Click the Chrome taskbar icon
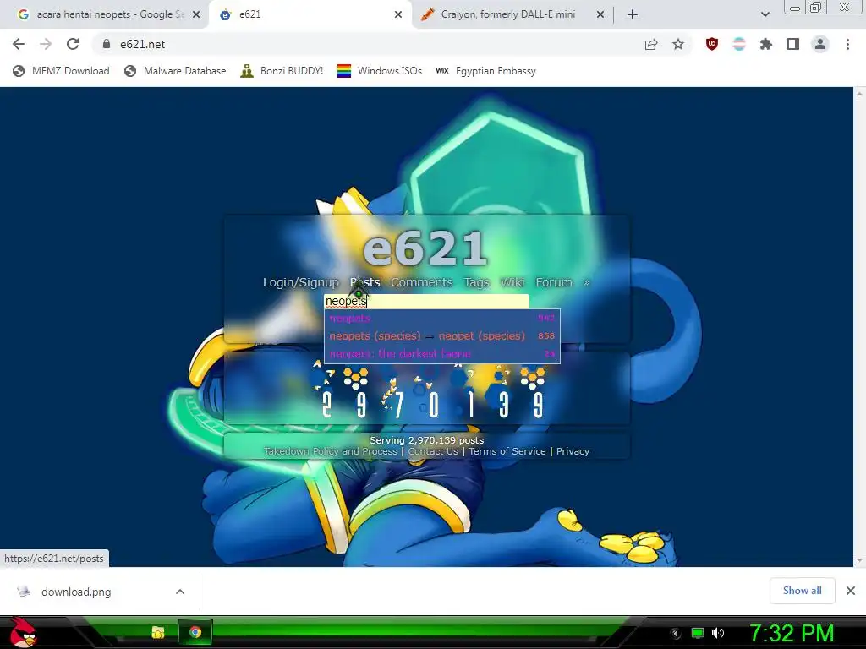The height and width of the screenshot is (649, 866). pyautogui.click(x=195, y=632)
